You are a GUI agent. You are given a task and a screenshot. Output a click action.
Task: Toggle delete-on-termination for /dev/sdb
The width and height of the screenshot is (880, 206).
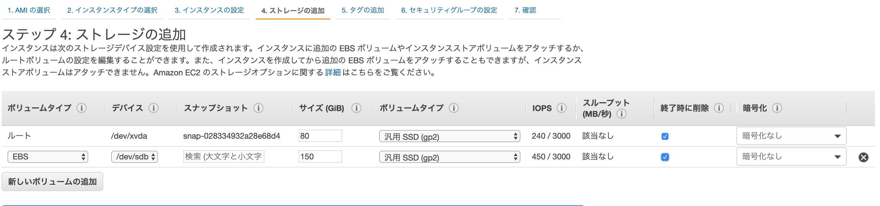(x=665, y=157)
